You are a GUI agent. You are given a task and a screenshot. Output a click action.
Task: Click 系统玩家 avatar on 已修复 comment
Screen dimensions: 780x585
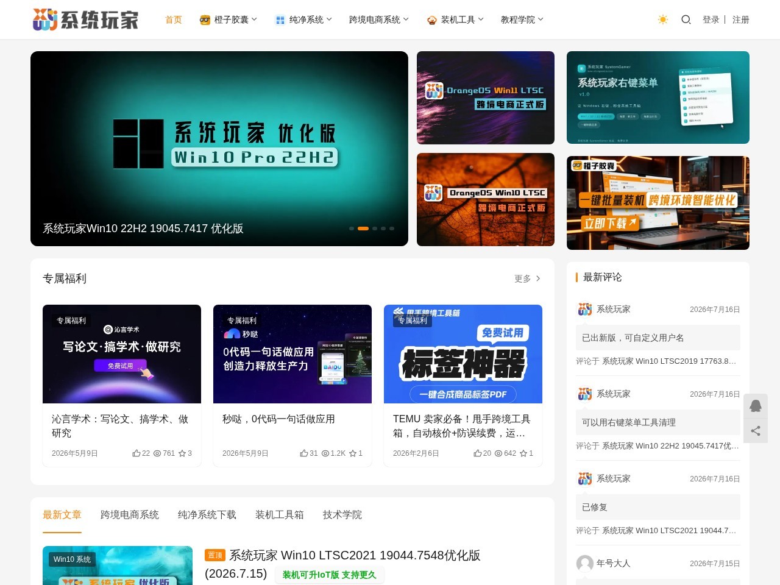tap(585, 478)
